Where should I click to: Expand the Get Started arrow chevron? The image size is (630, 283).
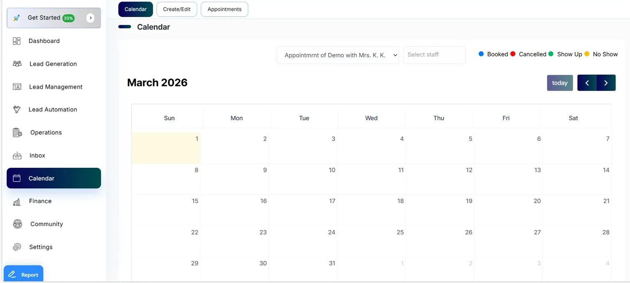pyautogui.click(x=90, y=18)
